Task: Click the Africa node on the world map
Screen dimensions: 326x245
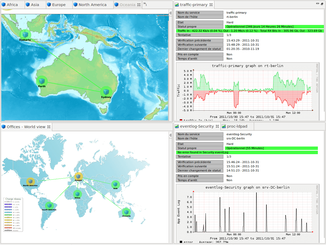Action: point(77,194)
